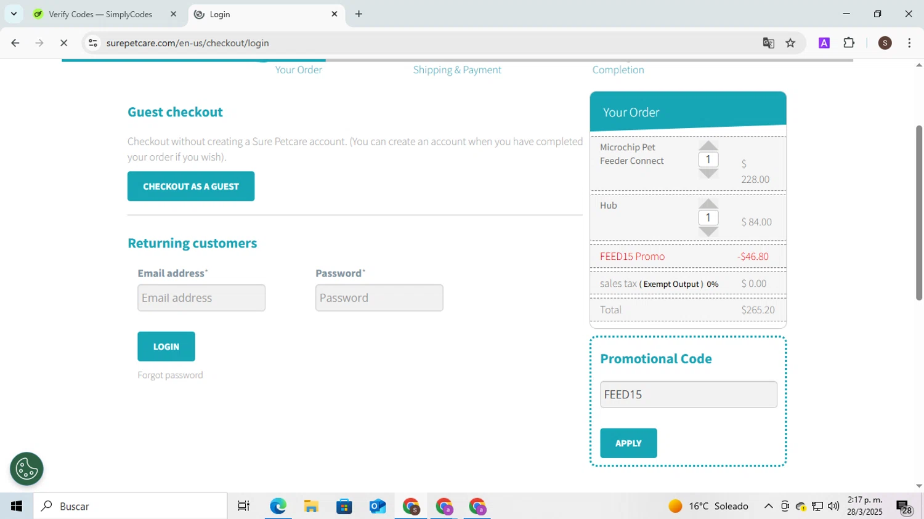Decrease the Hub quantity
The width and height of the screenshot is (924, 519).
pos(708,231)
